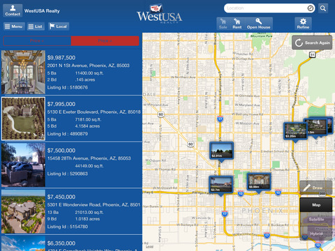Click the magnifying glass search icon
335x251 pixels.
pyautogui.click(x=323, y=8)
